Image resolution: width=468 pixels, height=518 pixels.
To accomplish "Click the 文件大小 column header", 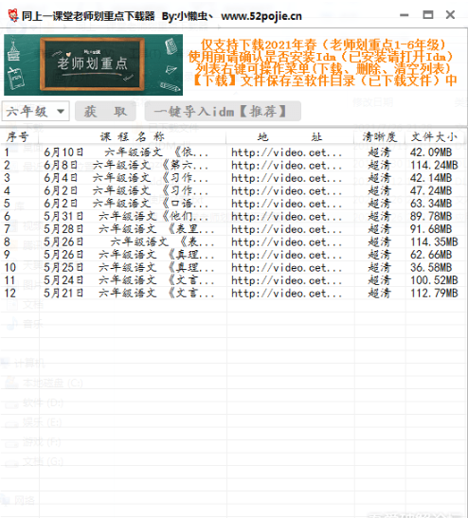I will click(434, 136).
